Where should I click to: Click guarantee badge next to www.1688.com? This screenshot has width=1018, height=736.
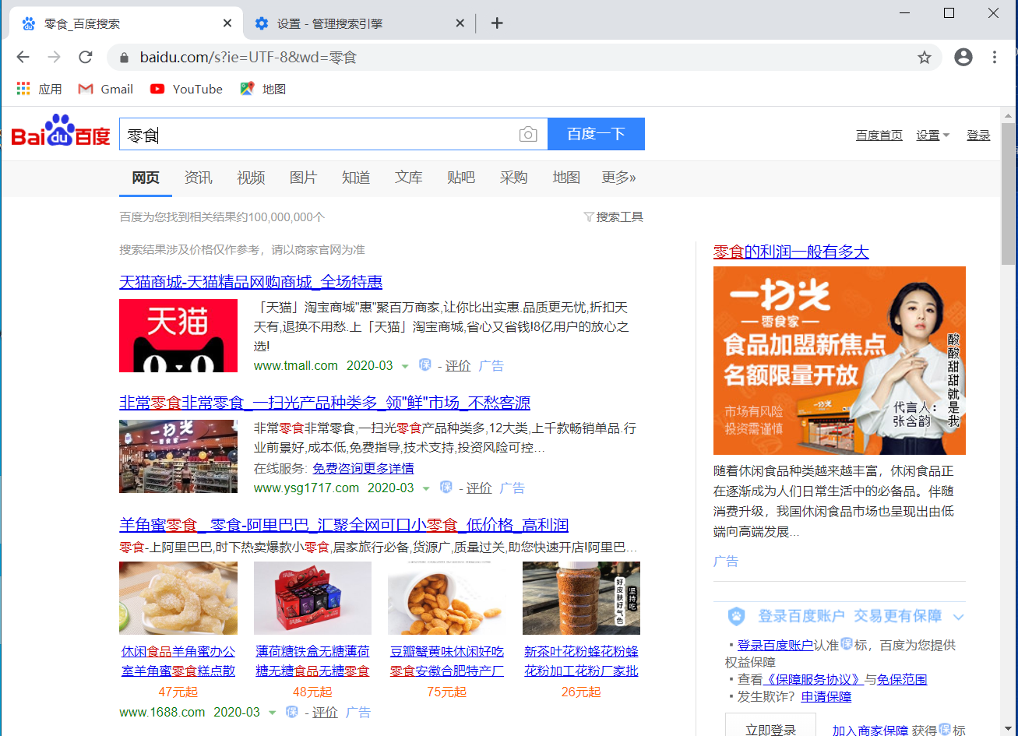292,711
